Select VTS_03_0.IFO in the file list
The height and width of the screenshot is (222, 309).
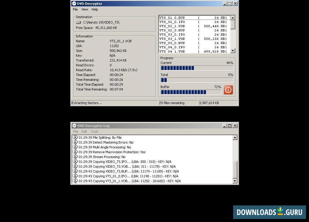[x=194, y=34]
